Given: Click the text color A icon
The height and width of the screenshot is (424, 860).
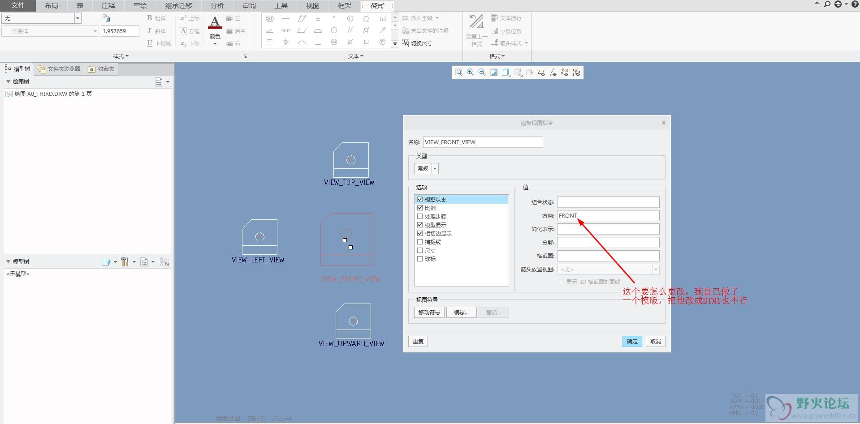Looking at the screenshot, I should click(x=215, y=22).
